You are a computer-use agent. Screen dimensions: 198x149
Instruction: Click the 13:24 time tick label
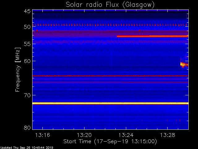126,135
